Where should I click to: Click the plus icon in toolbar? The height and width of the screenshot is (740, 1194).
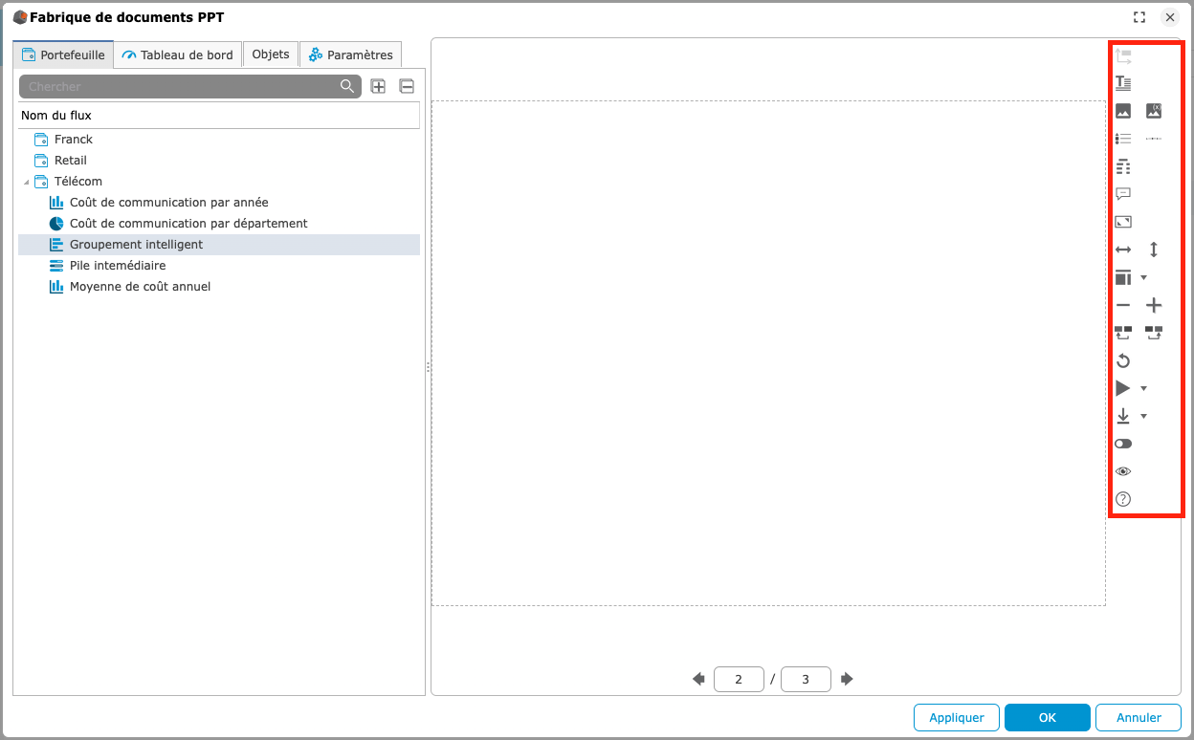1154,306
